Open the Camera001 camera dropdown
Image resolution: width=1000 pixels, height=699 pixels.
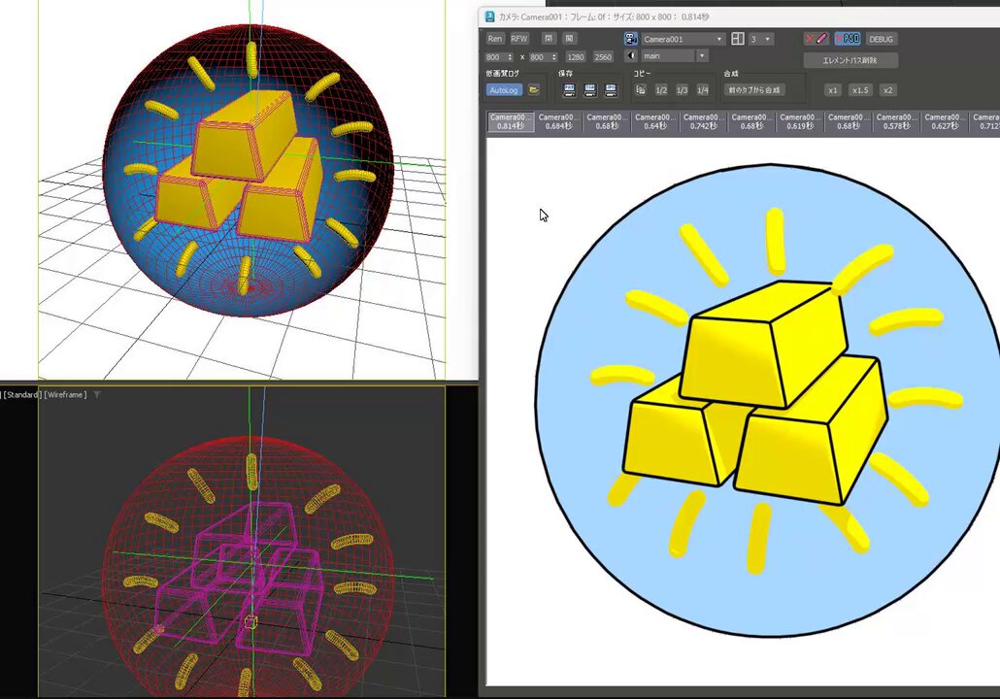click(683, 39)
